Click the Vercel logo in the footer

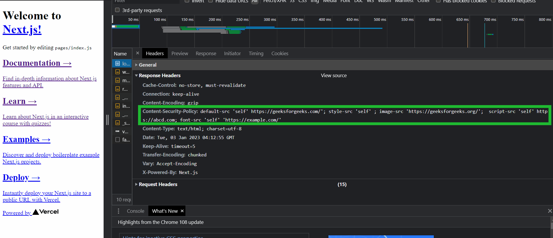(x=46, y=212)
